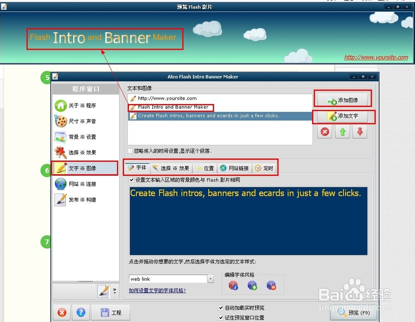Toggle 设置文本输入区域的背景颜色 checkbox
The image size is (415, 322).
pyautogui.click(x=132, y=180)
